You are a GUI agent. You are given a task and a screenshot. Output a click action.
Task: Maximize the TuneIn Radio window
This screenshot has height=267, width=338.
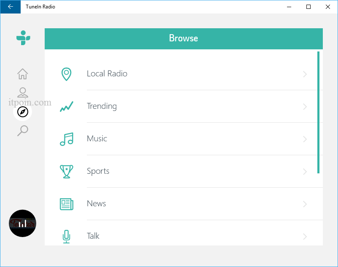(x=308, y=7)
